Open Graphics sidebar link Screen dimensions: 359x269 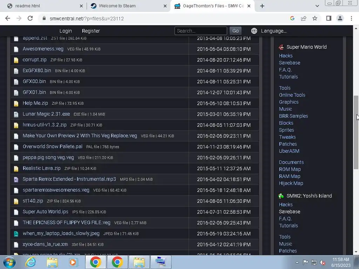pyautogui.click(x=289, y=102)
